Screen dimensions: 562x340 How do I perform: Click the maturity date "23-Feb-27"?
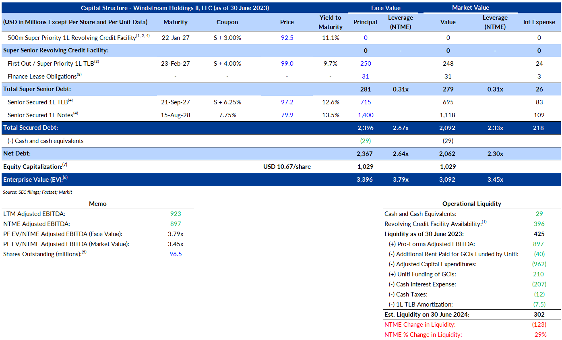176,64
